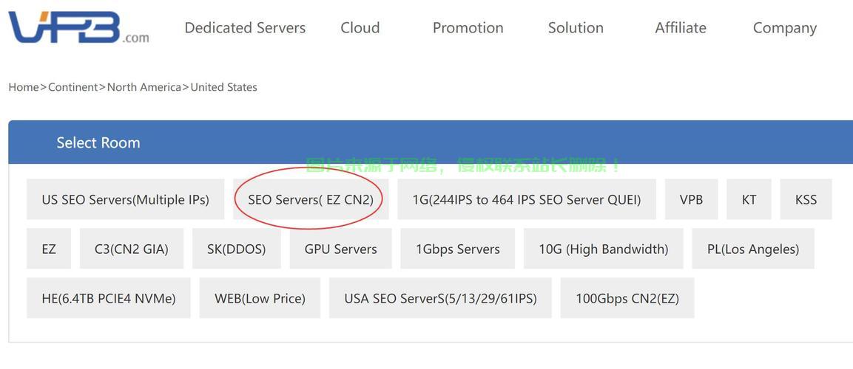The width and height of the screenshot is (853, 369).
Task: Select GPU Servers room
Action: (x=340, y=249)
